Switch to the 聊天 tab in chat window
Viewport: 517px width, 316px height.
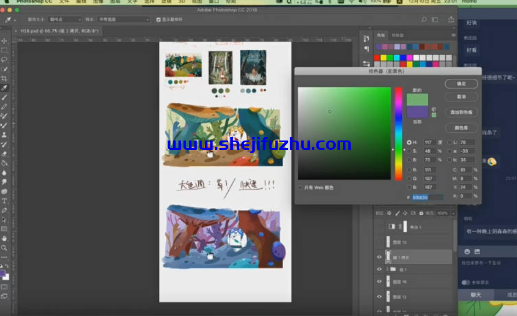pyautogui.click(x=476, y=295)
